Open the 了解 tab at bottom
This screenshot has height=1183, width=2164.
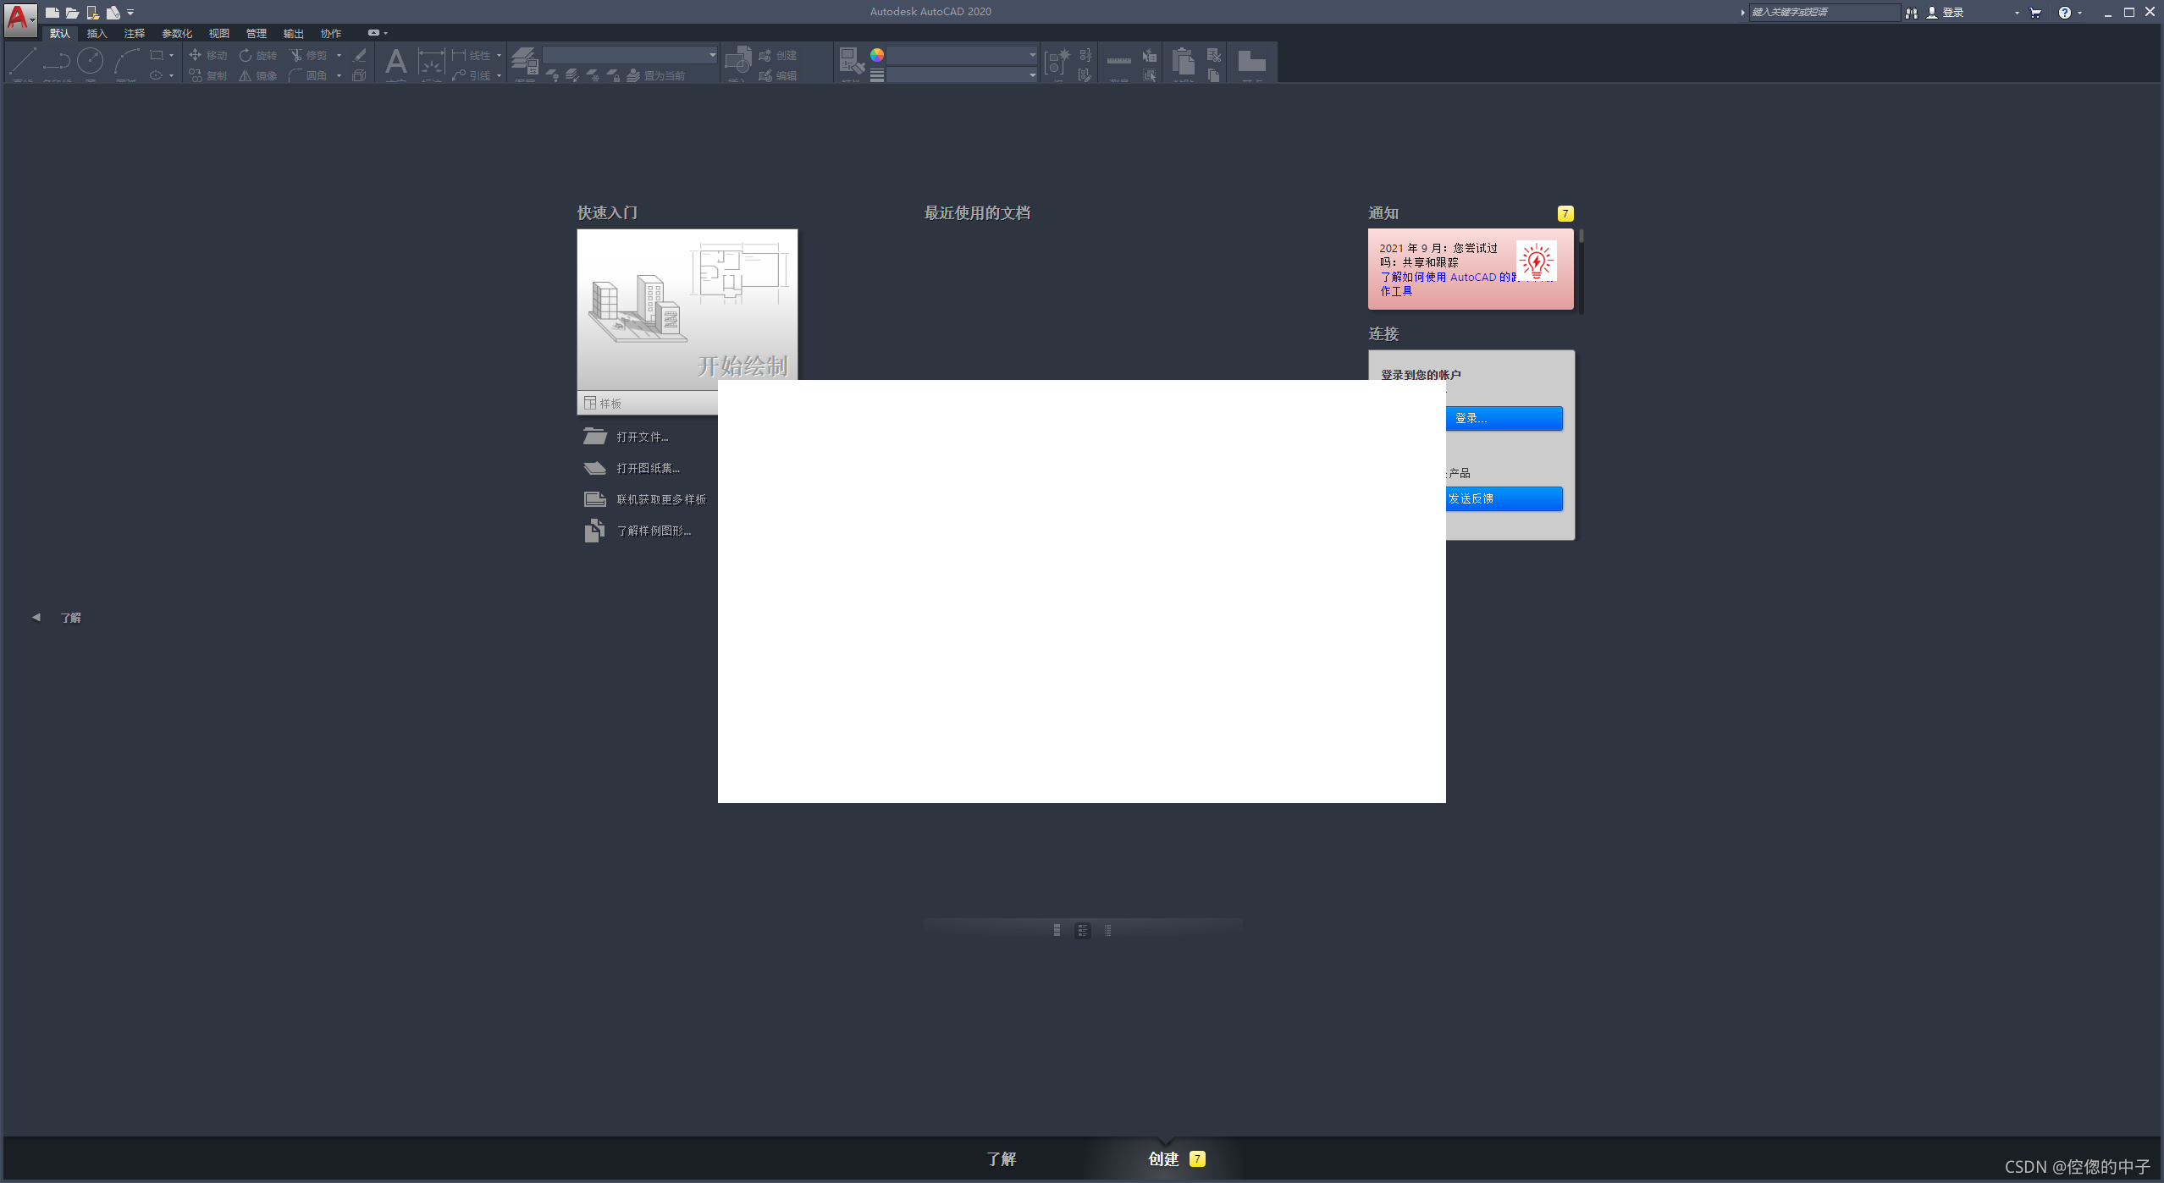tap(1001, 1158)
